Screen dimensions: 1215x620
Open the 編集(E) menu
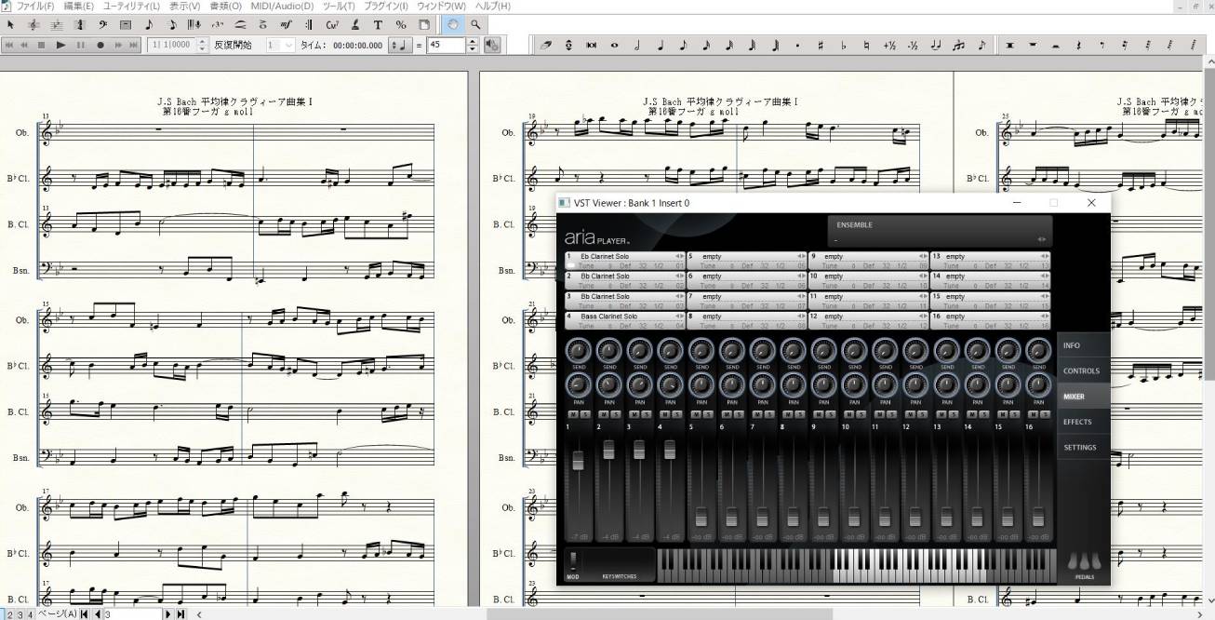coord(78,7)
